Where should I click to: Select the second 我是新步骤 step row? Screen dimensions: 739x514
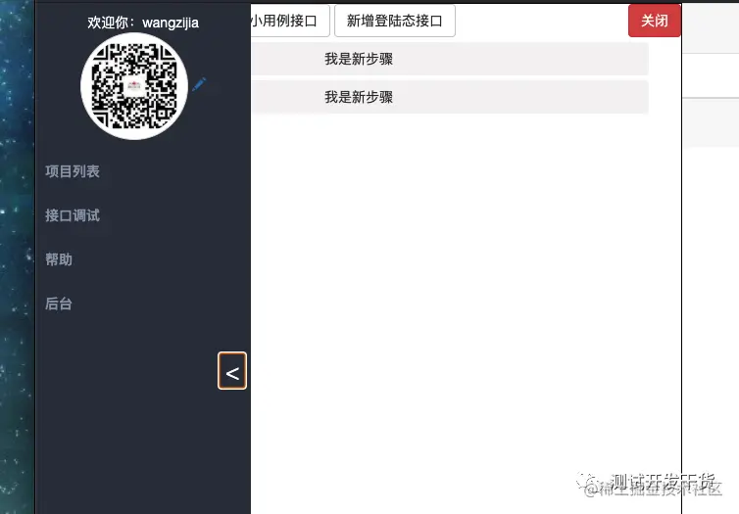tap(450, 97)
